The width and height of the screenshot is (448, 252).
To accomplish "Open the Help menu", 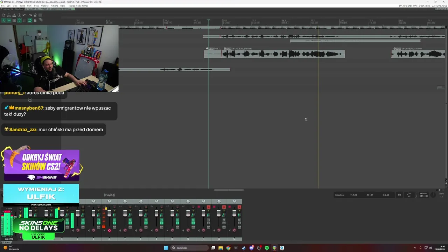I will click(62, 6).
